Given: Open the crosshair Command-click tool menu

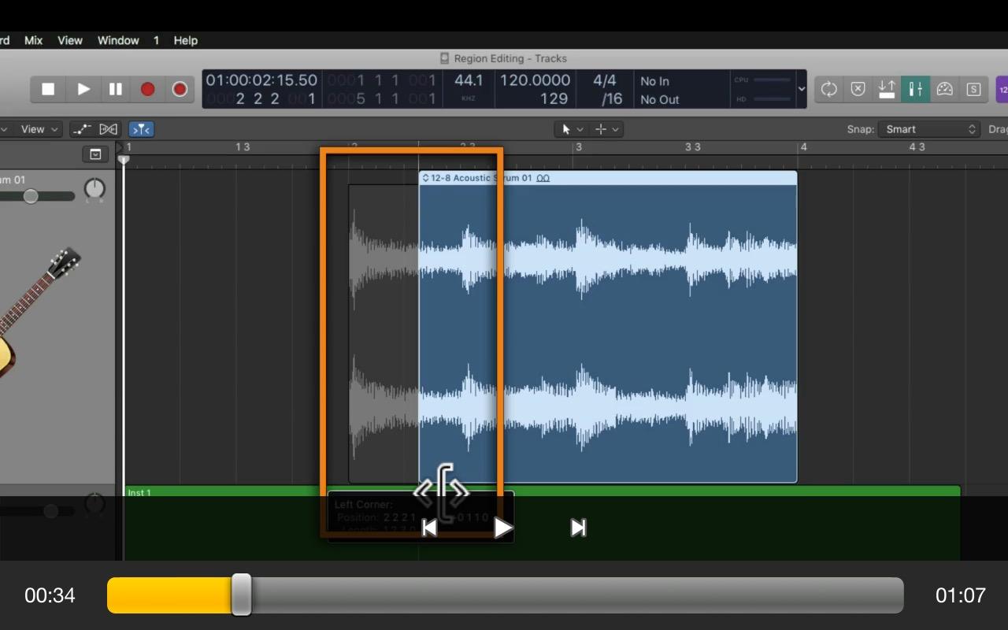Looking at the screenshot, I should 606,129.
